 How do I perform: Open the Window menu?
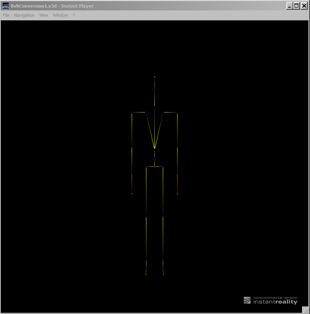(60, 15)
